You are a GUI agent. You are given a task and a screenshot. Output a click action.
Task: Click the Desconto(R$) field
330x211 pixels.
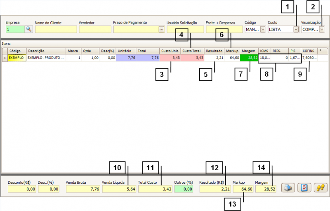click(x=21, y=189)
